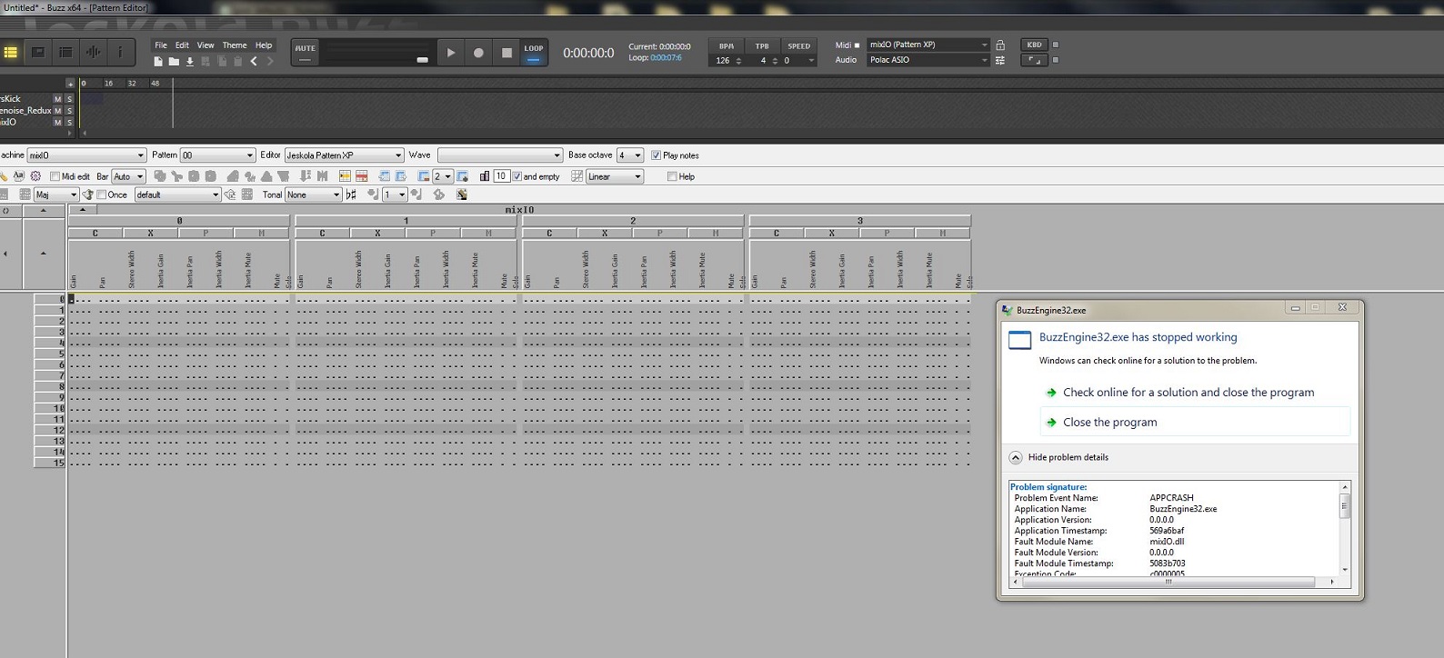Toggle the Help checkbox
The image size is (1444, 658).
(x=672, y=176)
